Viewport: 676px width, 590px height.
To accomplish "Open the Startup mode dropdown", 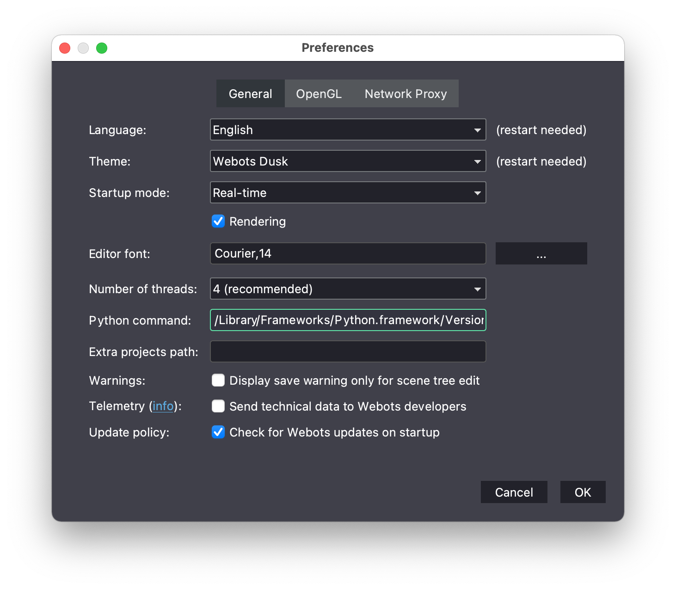I will pos(348,193).
